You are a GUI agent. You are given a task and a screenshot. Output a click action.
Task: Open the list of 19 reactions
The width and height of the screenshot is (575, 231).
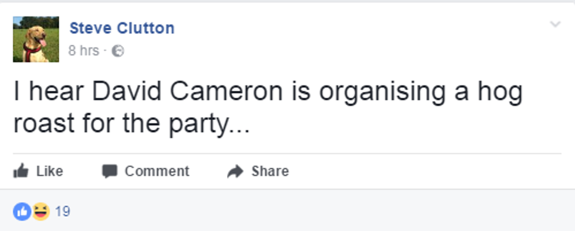[62, 212]
